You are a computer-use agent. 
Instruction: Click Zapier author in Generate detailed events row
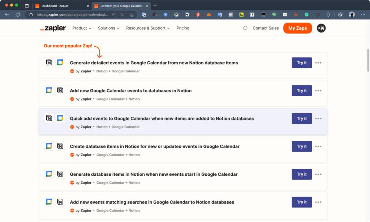[x=86, y=71]
